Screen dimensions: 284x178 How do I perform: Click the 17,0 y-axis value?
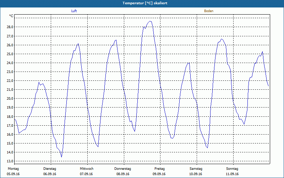(10, 126)
